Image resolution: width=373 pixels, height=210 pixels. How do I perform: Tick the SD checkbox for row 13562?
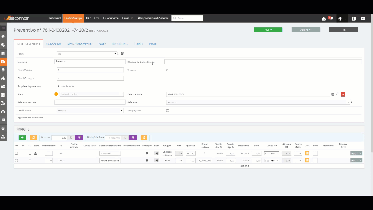30,153
